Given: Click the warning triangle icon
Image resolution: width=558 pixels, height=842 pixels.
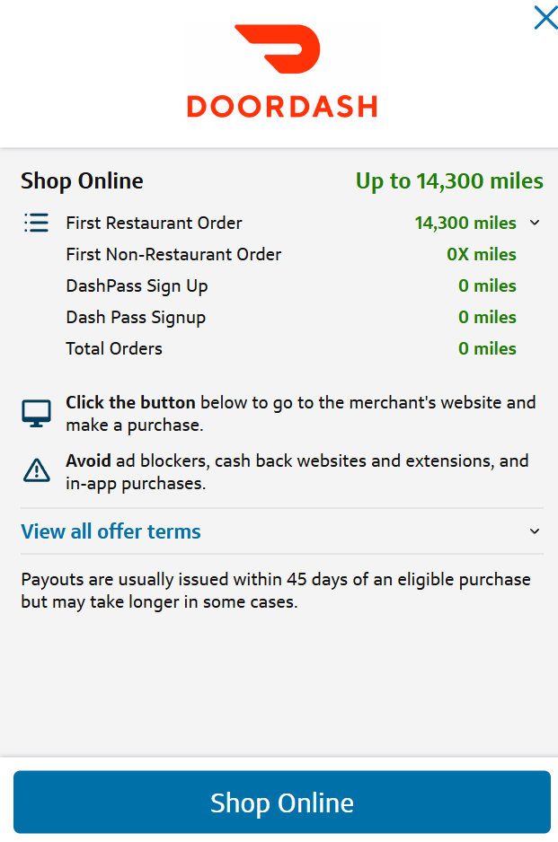Looking at the screenshot, I should 36,469.
